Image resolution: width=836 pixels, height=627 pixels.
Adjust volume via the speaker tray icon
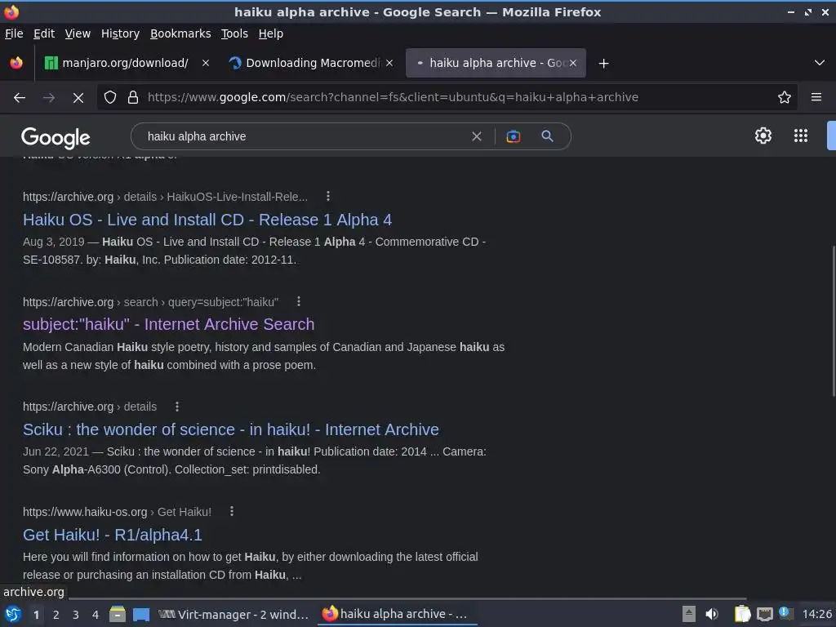pos(712,614)
